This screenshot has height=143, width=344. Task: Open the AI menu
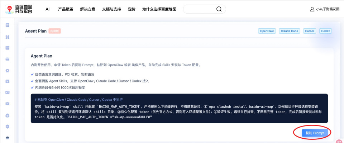(47, 9)
